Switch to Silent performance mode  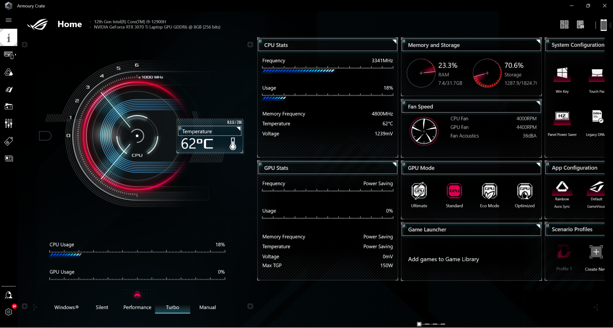(x=102, y=307)
